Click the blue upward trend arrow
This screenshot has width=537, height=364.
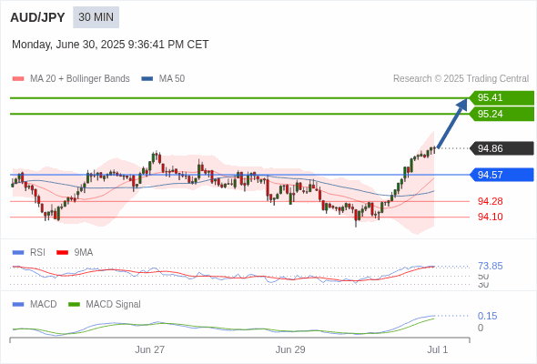tap(452, 123)
